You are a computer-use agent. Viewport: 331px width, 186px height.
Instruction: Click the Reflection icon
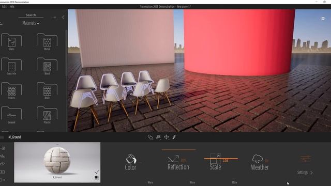tap(173, 159)
